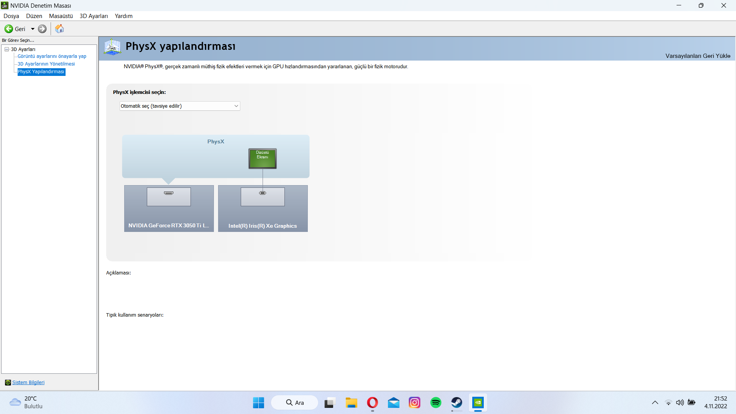Viewport: 736px width, 414px height.
Task: Select 3D Ayarlarının Yönetilmesi tree item
Action: 46,64
